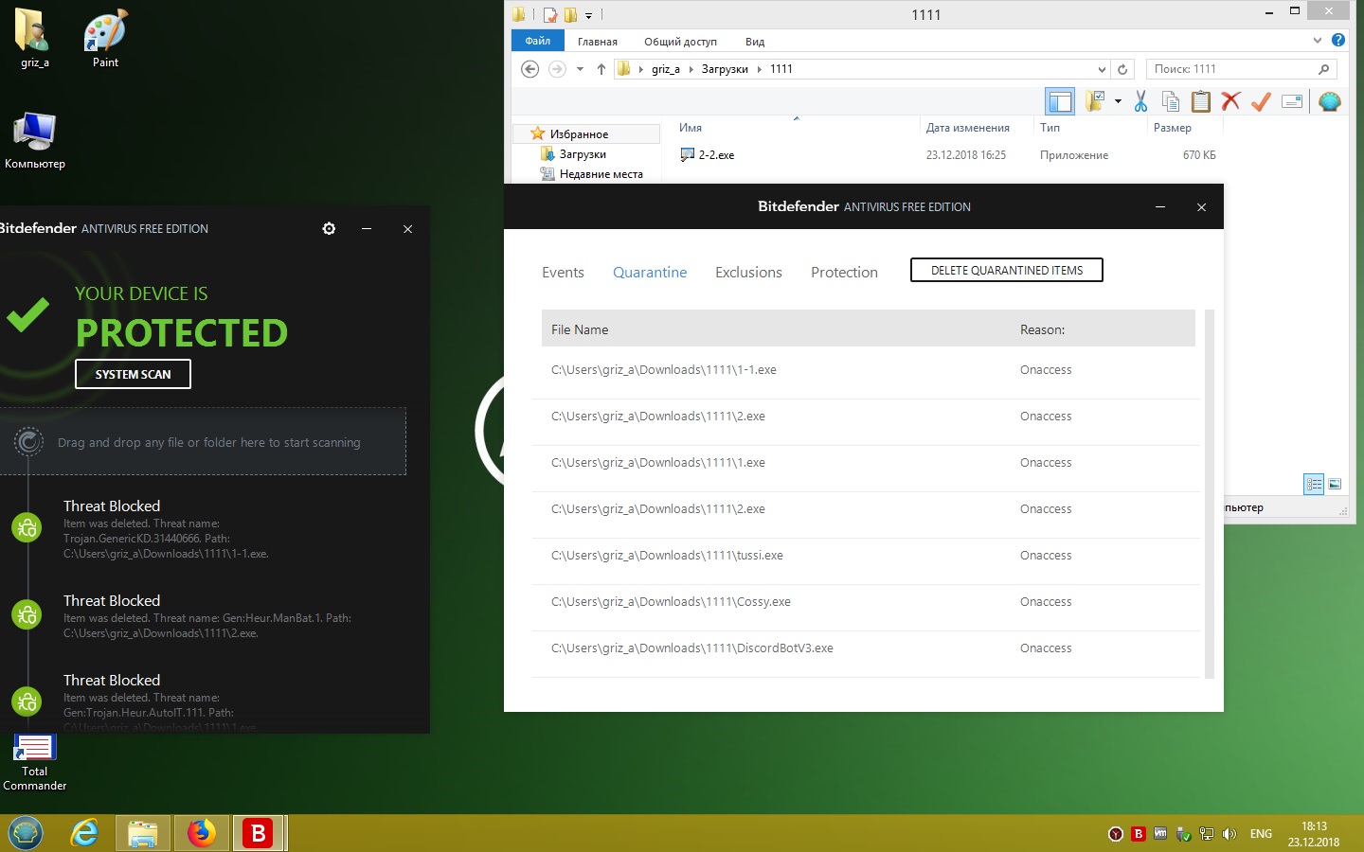Click the orange checkmark toolbar icon
Screen dimensions: 1364x852
[x=1261, y=102]
